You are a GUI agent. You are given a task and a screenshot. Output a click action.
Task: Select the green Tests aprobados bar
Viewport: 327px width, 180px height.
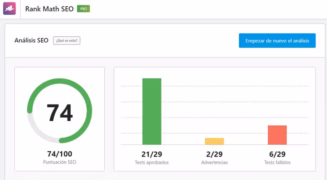152,111
